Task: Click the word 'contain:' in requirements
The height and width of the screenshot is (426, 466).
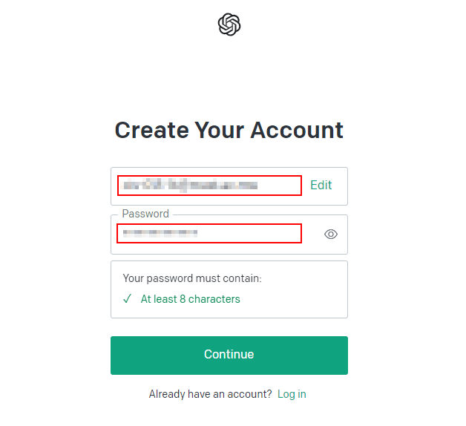Action: coord(243,278)
